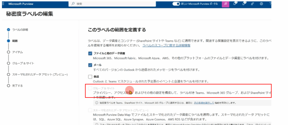Click the disabled グループ & サイト checkbox
This screenshot has width=288, height=125.
coord(90,88)
